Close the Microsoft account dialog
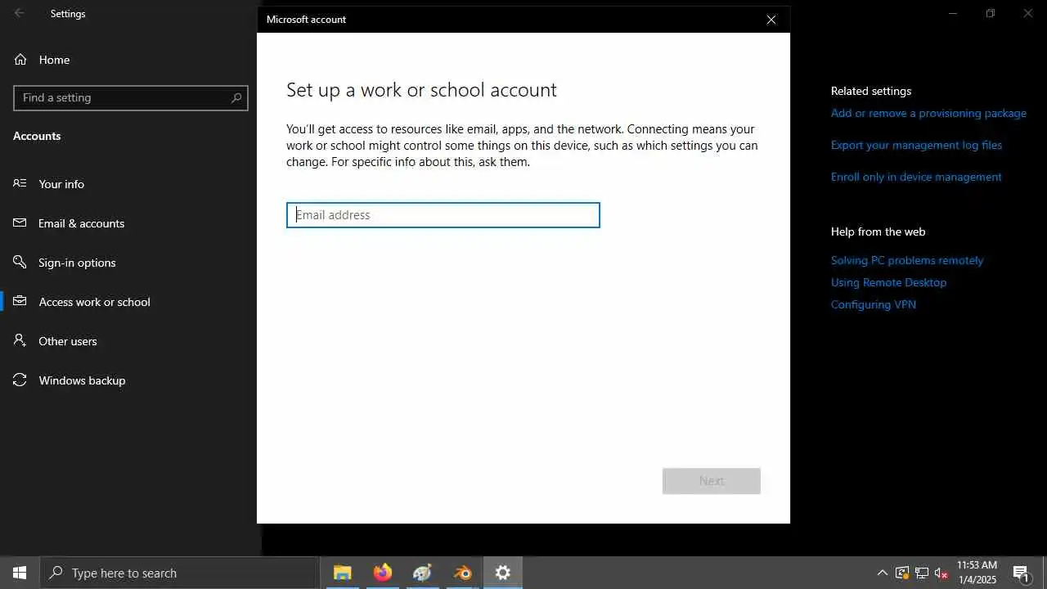 [771, 20]
